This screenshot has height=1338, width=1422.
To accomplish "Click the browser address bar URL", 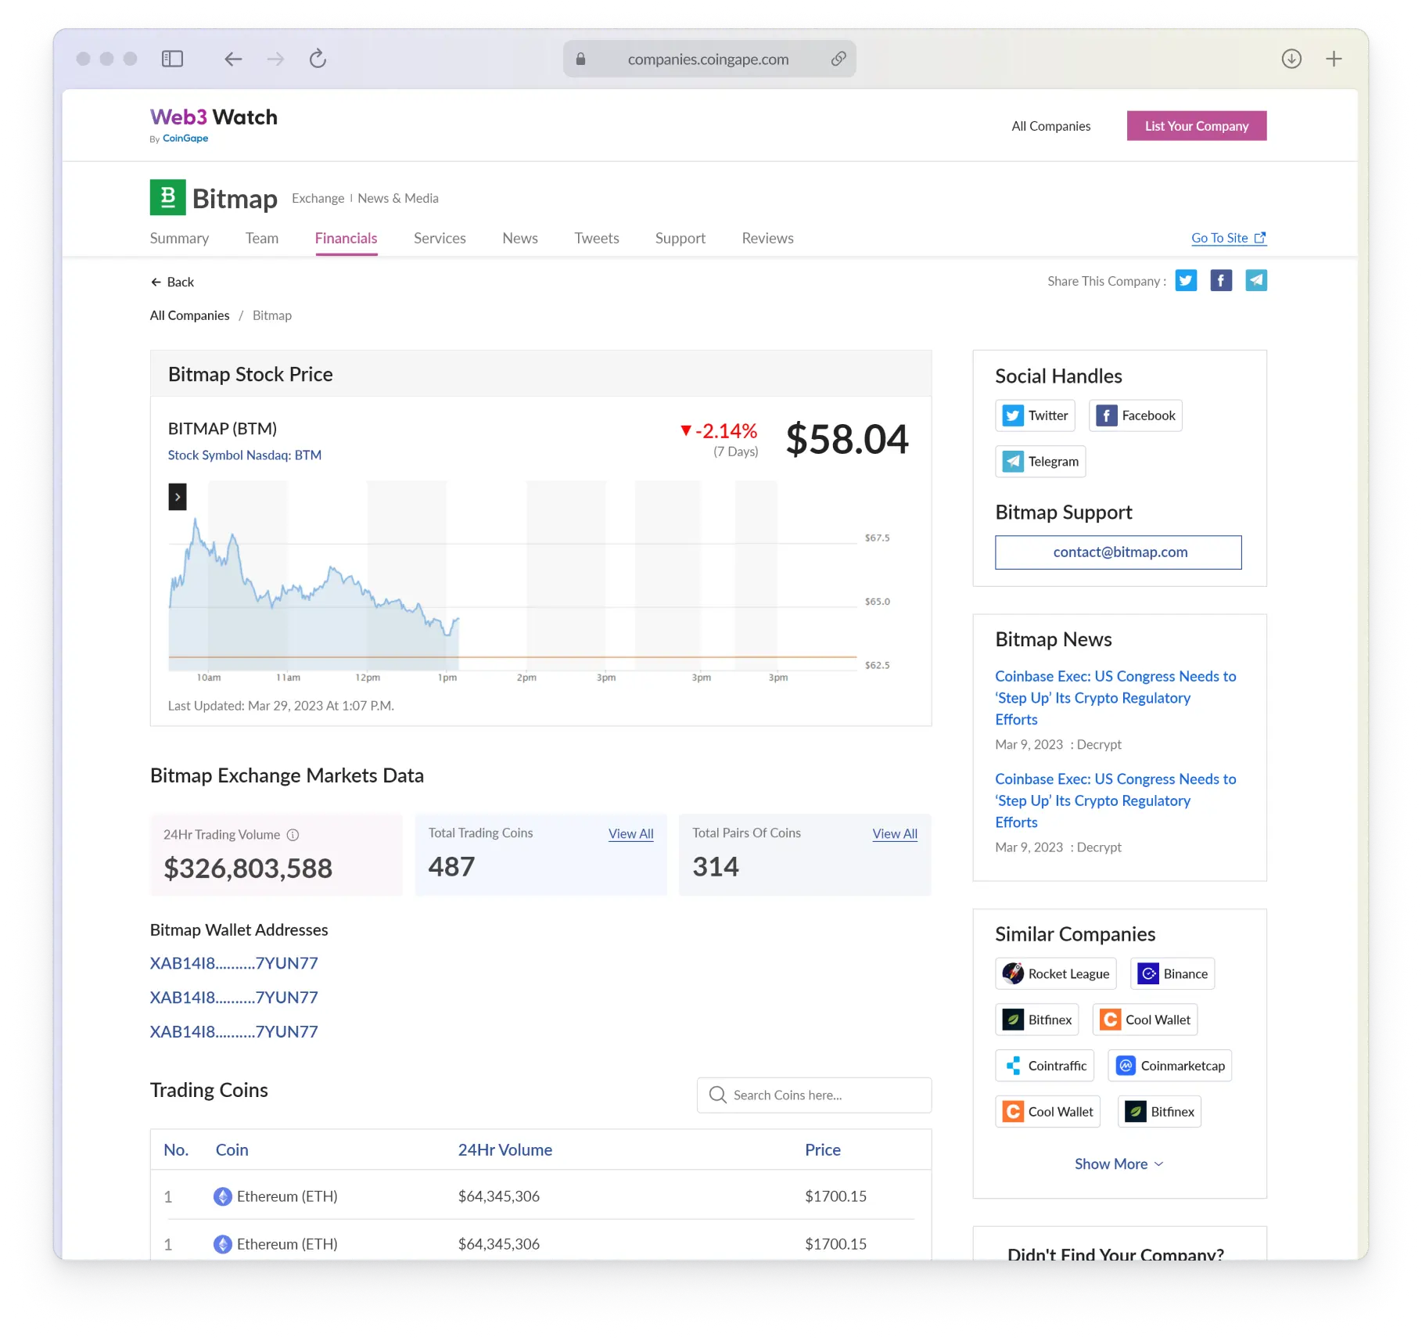I will [709, 59].
